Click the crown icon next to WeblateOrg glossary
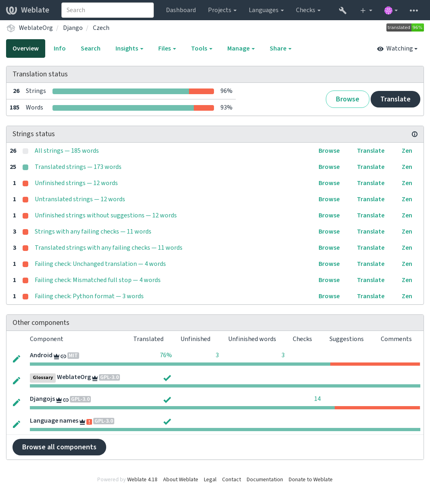Screen dimensions: 430x495 [x=95, y=378]
